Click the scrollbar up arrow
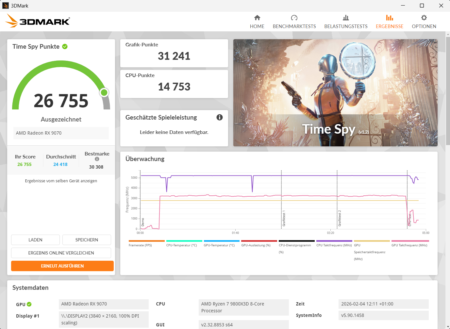This screenshot has height=329, width=450. click(448, 34)
